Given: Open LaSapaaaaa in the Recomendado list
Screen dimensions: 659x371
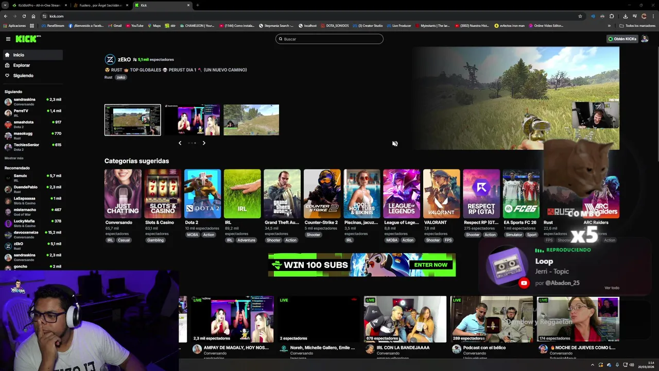Looking at the screenshot, I should [32, 200].
